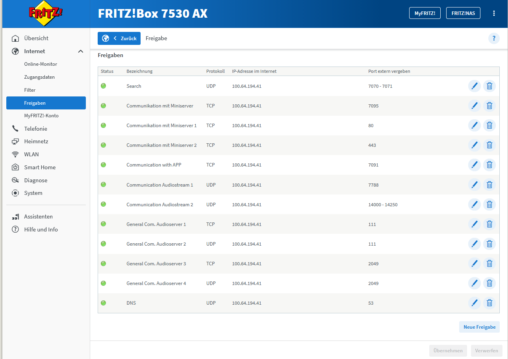Image resolution: width=508 pixels, height=359 pixels.
Task: Click the status indicator of DNS entry
Action: 104,303
